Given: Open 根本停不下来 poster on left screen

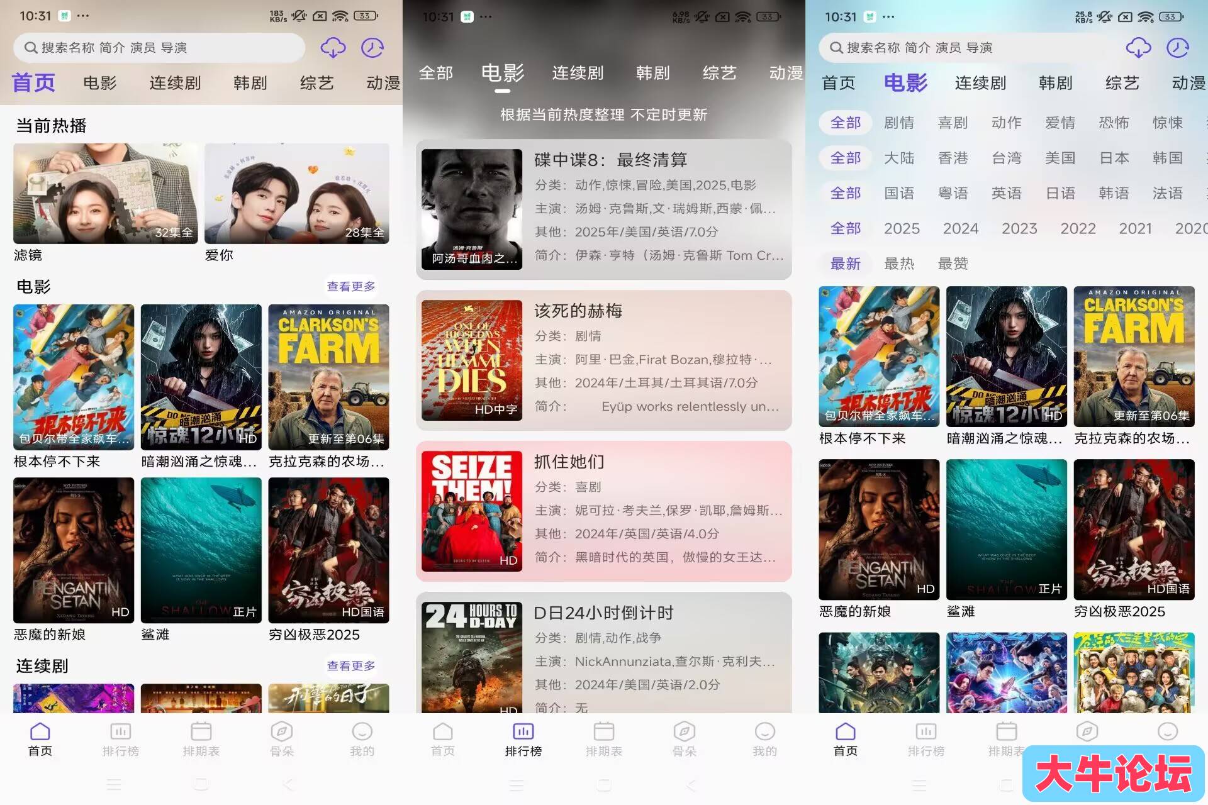Looking at the screenshot, I should coord(74,377).
